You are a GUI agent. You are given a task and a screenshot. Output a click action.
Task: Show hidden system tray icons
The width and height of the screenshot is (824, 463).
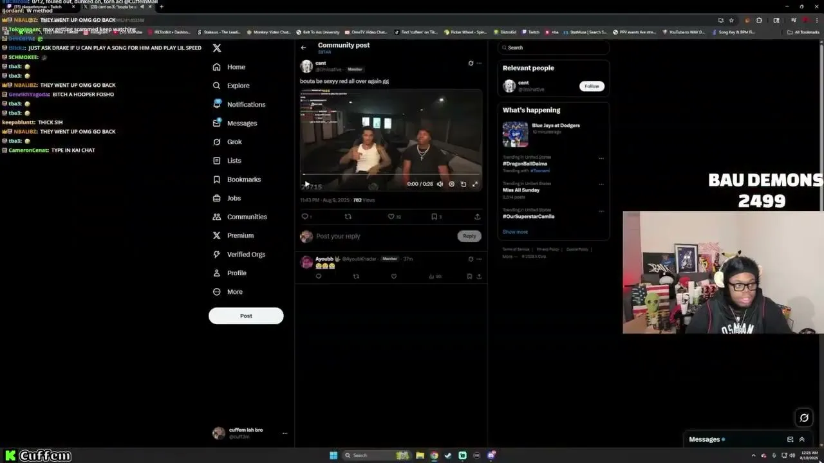click(x=754, y=456)
